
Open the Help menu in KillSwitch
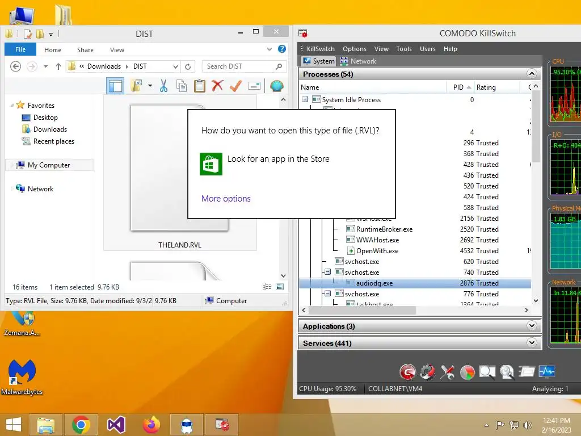[450, 49]
